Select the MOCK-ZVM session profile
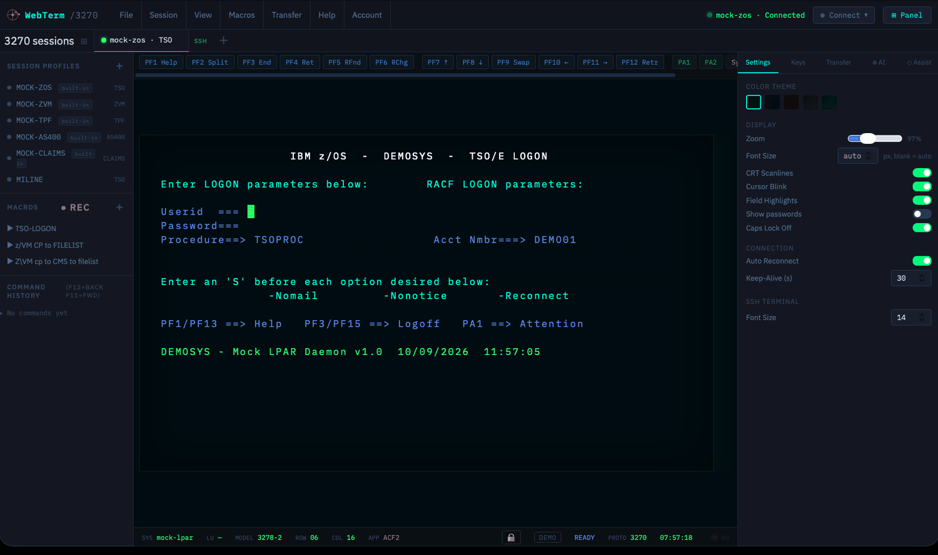Viewport: 938px width, 555px height. coord(66,104)
